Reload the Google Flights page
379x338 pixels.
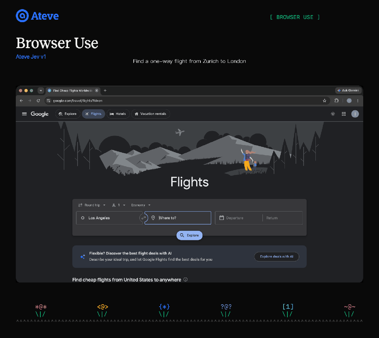[38, 100]
